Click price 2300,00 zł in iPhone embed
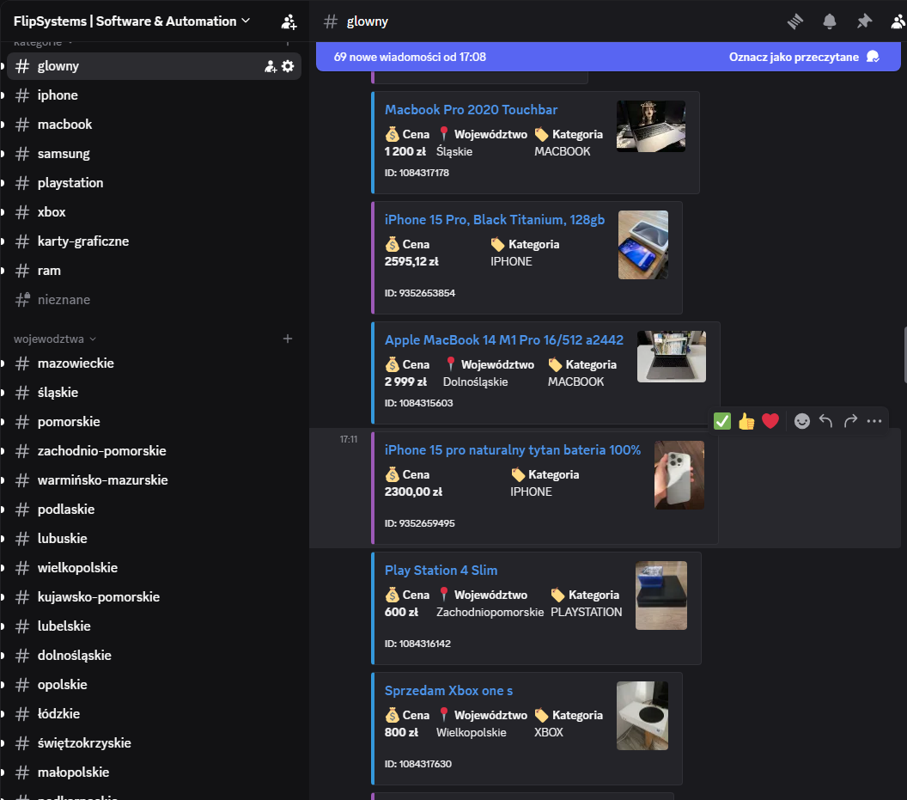Image resolution: width=907 pixels, height=800 pixels. click(413, 492)
